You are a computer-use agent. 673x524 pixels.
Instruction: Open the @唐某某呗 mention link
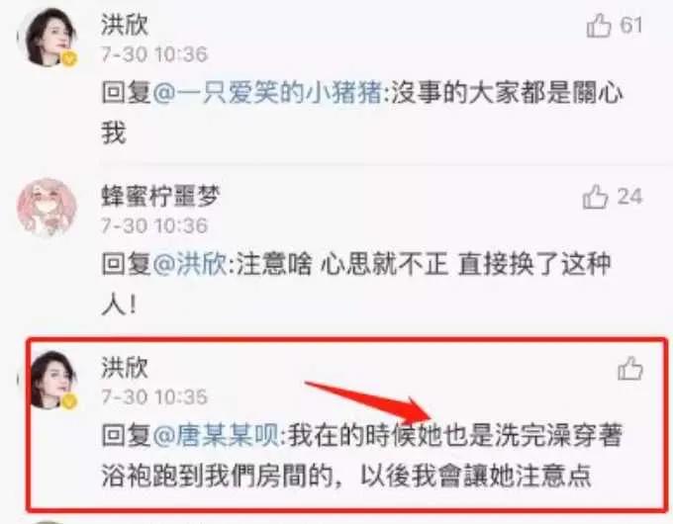[216, 436]
